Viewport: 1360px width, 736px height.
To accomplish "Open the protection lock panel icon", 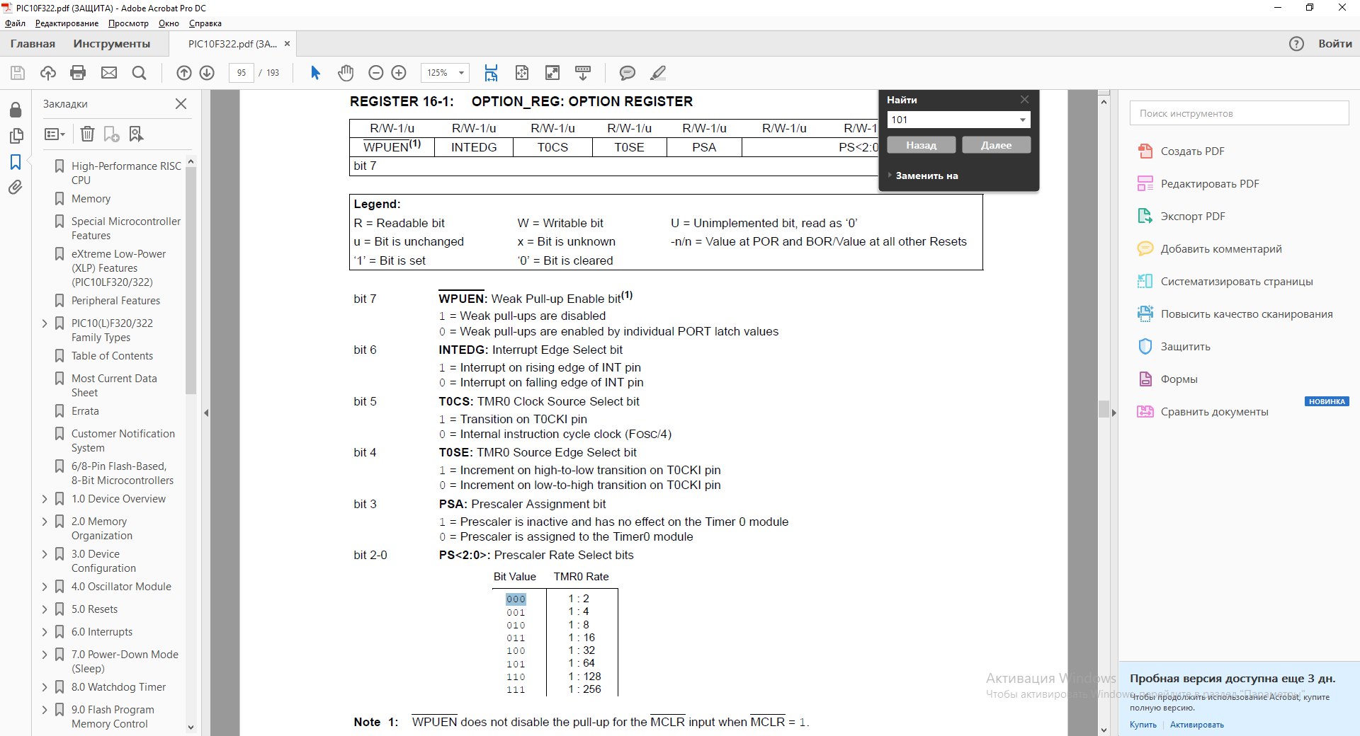I will pyautogui.click(x=16, y=110).
